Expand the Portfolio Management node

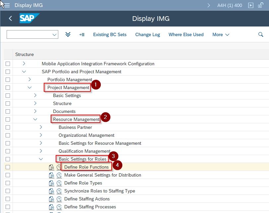[29, 80]
